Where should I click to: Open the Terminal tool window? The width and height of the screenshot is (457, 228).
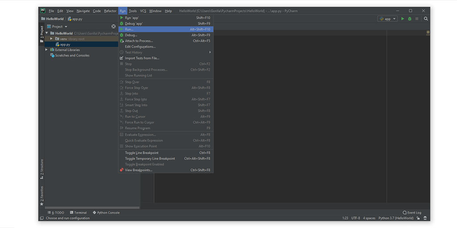click(78, 212)
